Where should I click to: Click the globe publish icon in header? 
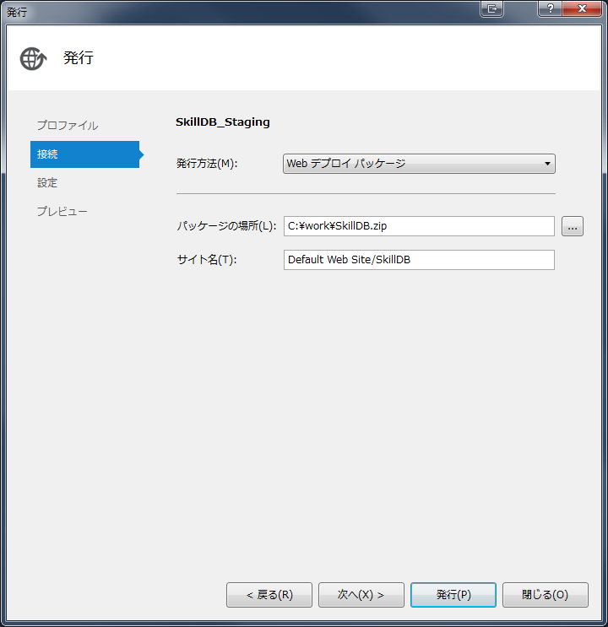tap(33, 58)
